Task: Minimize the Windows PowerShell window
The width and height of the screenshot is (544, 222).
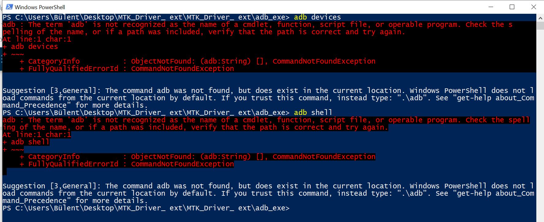Action: point(491,7)
